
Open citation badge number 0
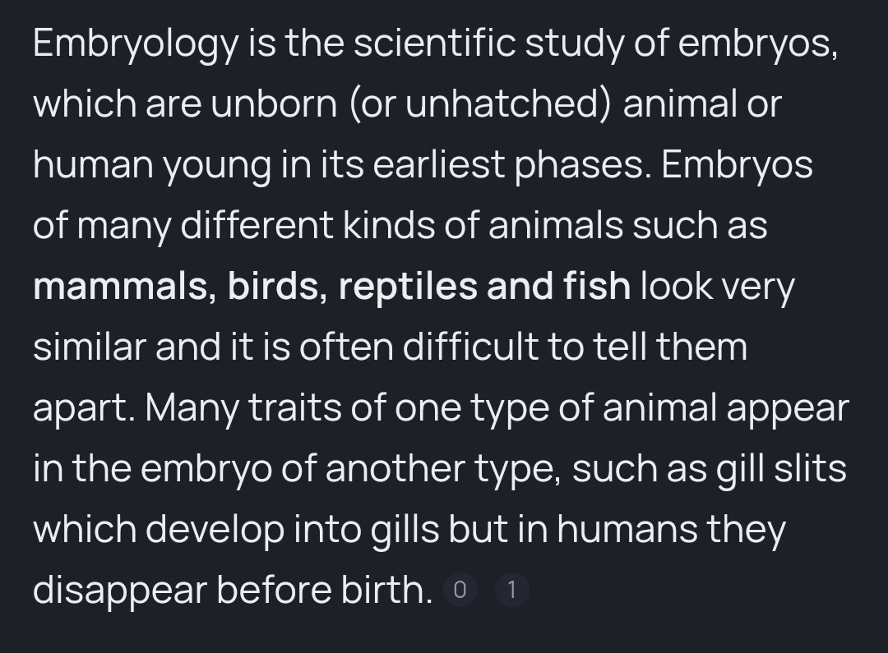[460, 590]
